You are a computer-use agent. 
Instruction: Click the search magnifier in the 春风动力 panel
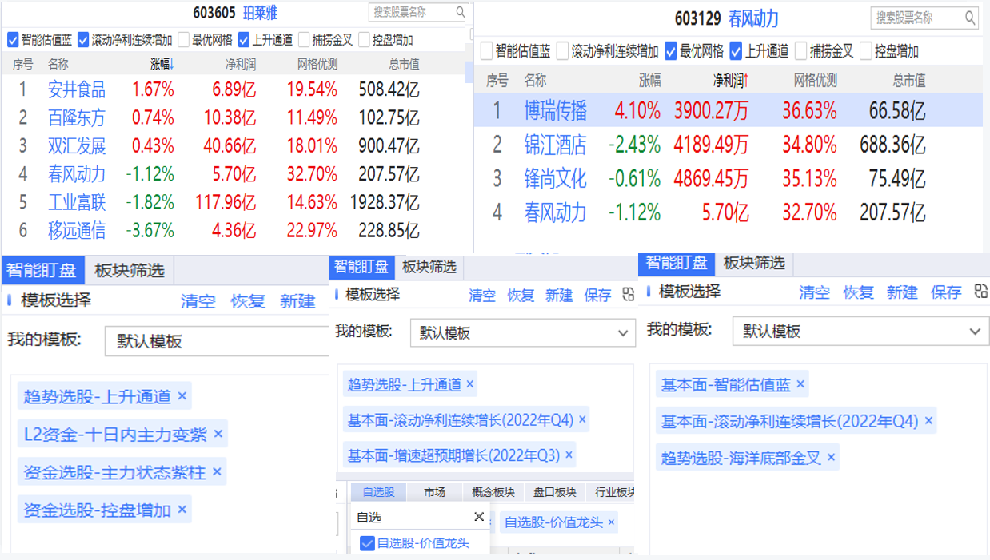[969, 18]
